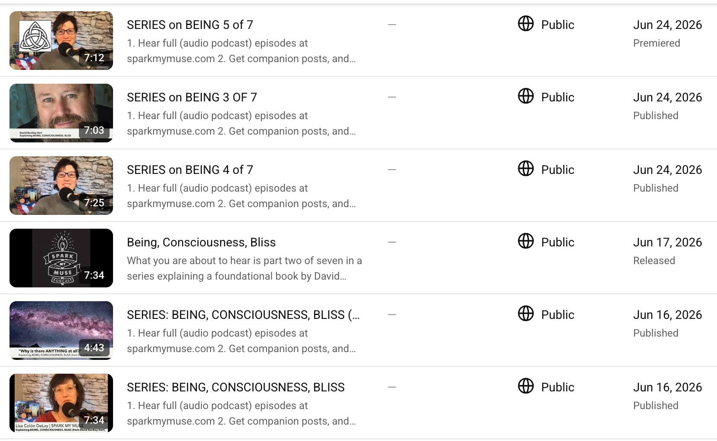The width and height of the screenshot is (717, 441).
Task: Click globe icon for SERIES on BEING 3 OF 7
Action: click(x=525, y=96)
